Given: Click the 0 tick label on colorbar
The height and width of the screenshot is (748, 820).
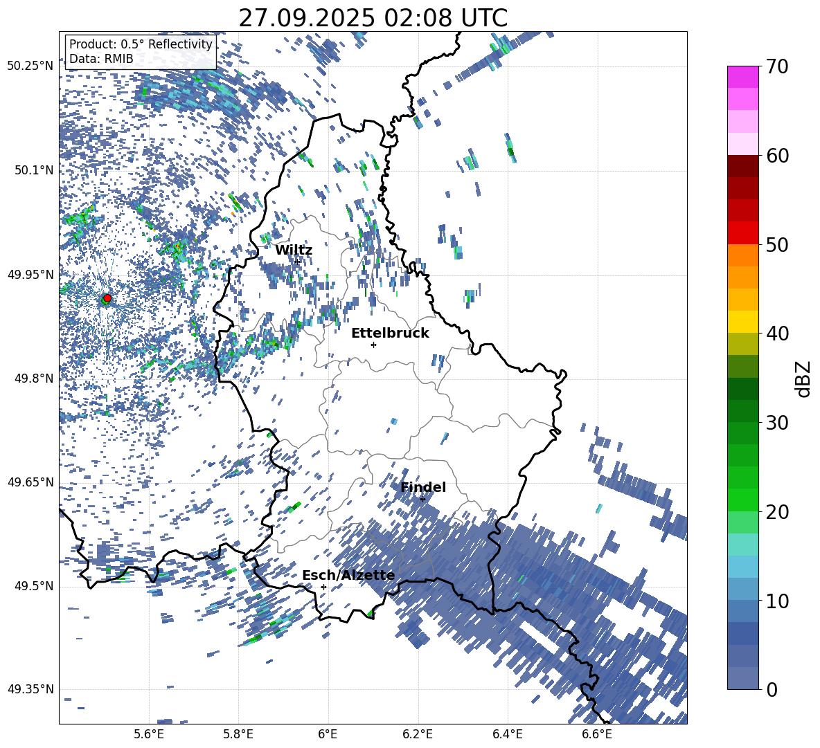Looking at the screenshot, I should click(772, 689).
